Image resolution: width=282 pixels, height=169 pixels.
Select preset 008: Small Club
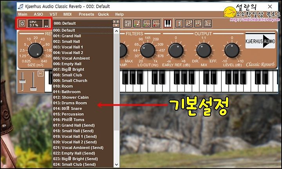click(83, 75)
